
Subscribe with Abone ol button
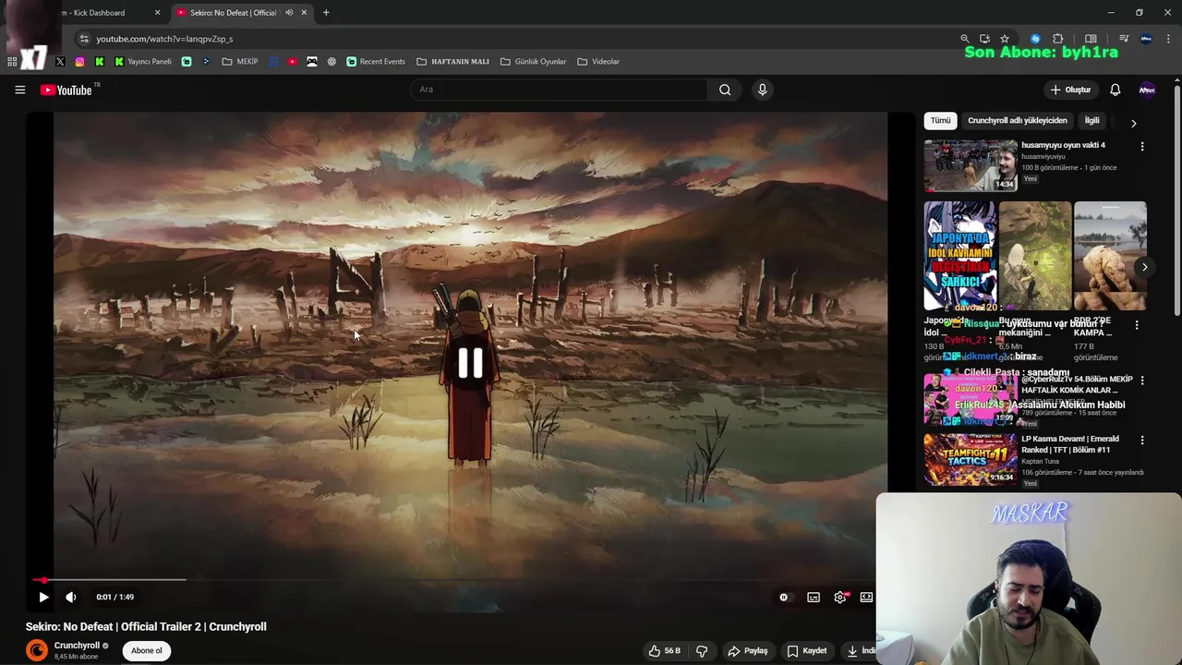pos(146,650)
